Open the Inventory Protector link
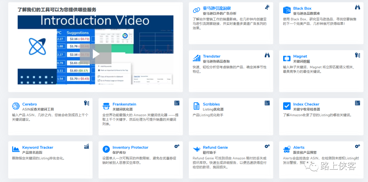 pyautogui.click(x=131, y=147)
